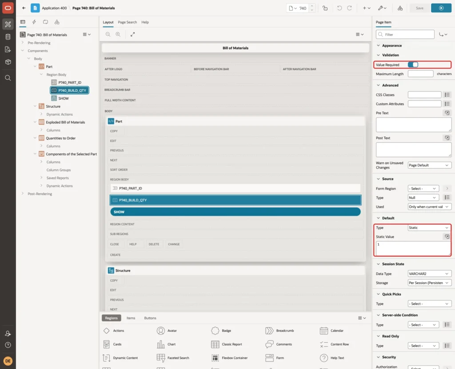This screenshot has height=369, width=455.
Task: Click the Filter properties field
Action: pos(405,35)
